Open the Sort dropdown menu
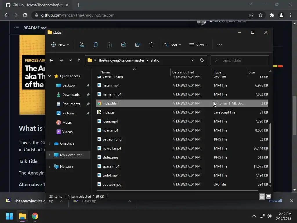This screenshot has width=297, height=223. click(172, 45)
